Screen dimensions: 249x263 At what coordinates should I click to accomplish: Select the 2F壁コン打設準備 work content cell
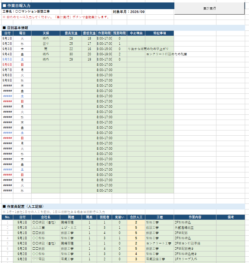point(195,243)
